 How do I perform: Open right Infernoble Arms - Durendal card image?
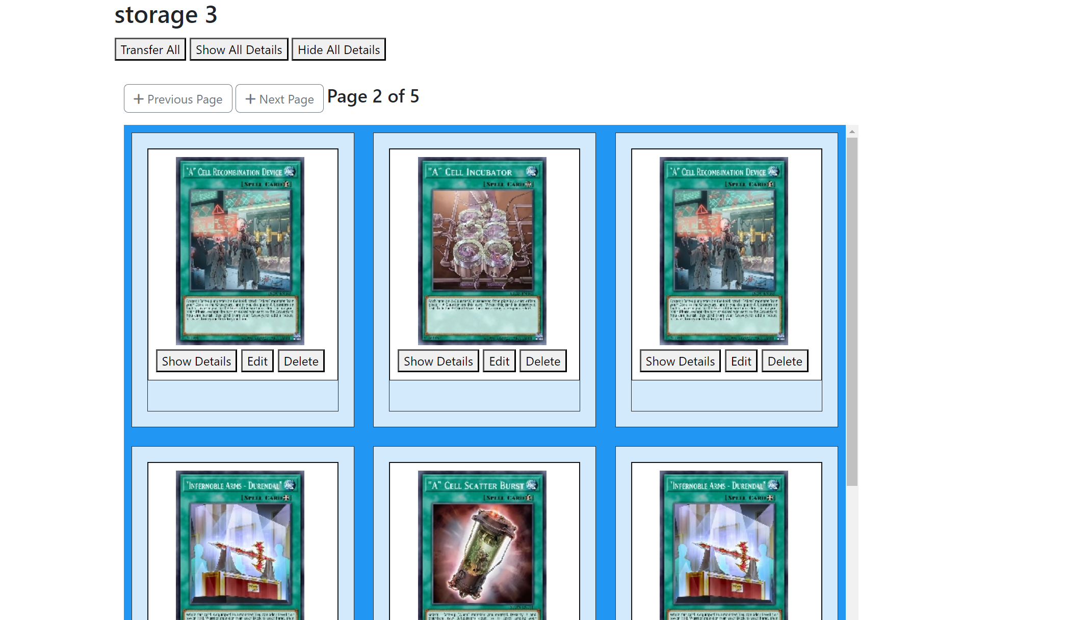724,545
